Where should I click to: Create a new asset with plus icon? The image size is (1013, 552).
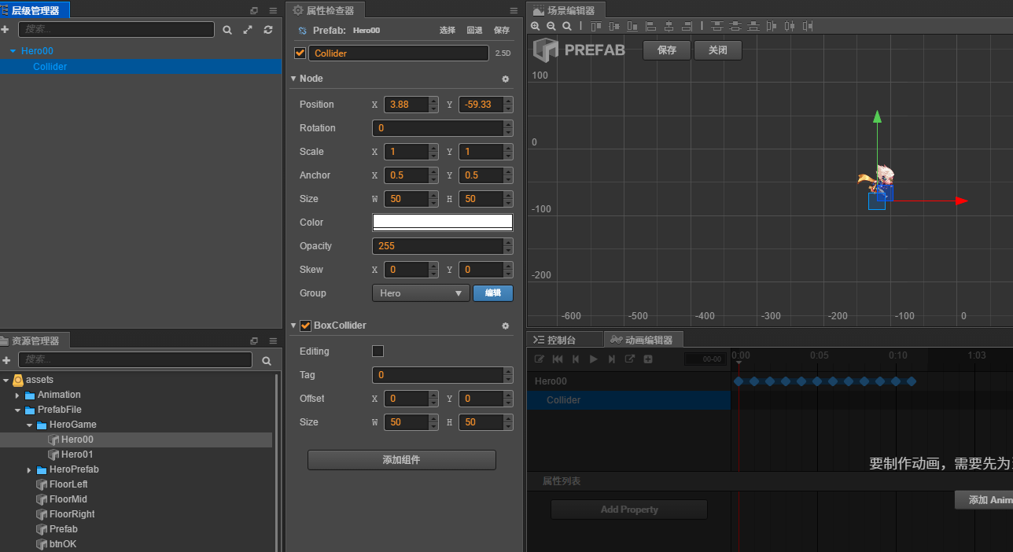tap(6, 360)
